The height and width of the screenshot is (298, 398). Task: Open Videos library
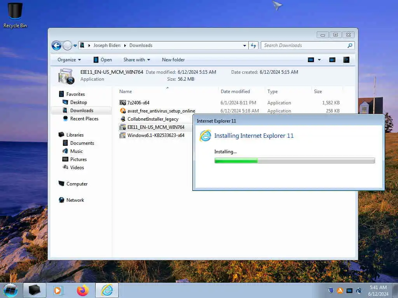tap(77, 167)
